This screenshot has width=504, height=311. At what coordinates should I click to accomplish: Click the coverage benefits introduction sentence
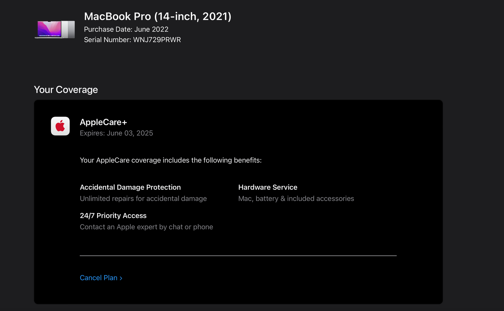coord(170,160)
